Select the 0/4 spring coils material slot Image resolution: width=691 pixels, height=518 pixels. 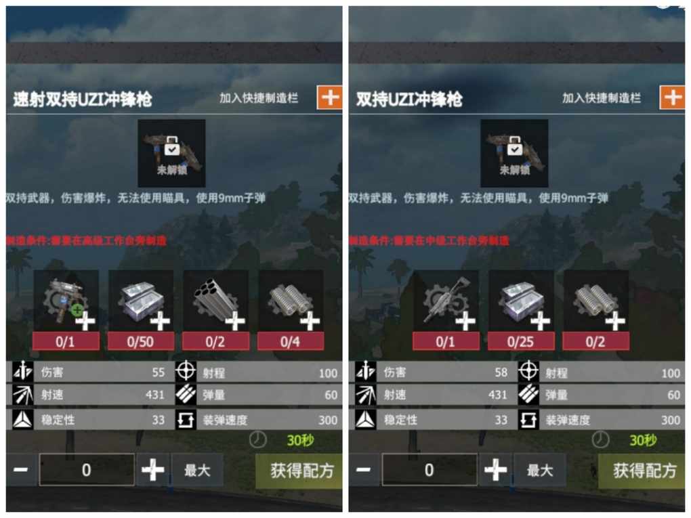[291, 310]
